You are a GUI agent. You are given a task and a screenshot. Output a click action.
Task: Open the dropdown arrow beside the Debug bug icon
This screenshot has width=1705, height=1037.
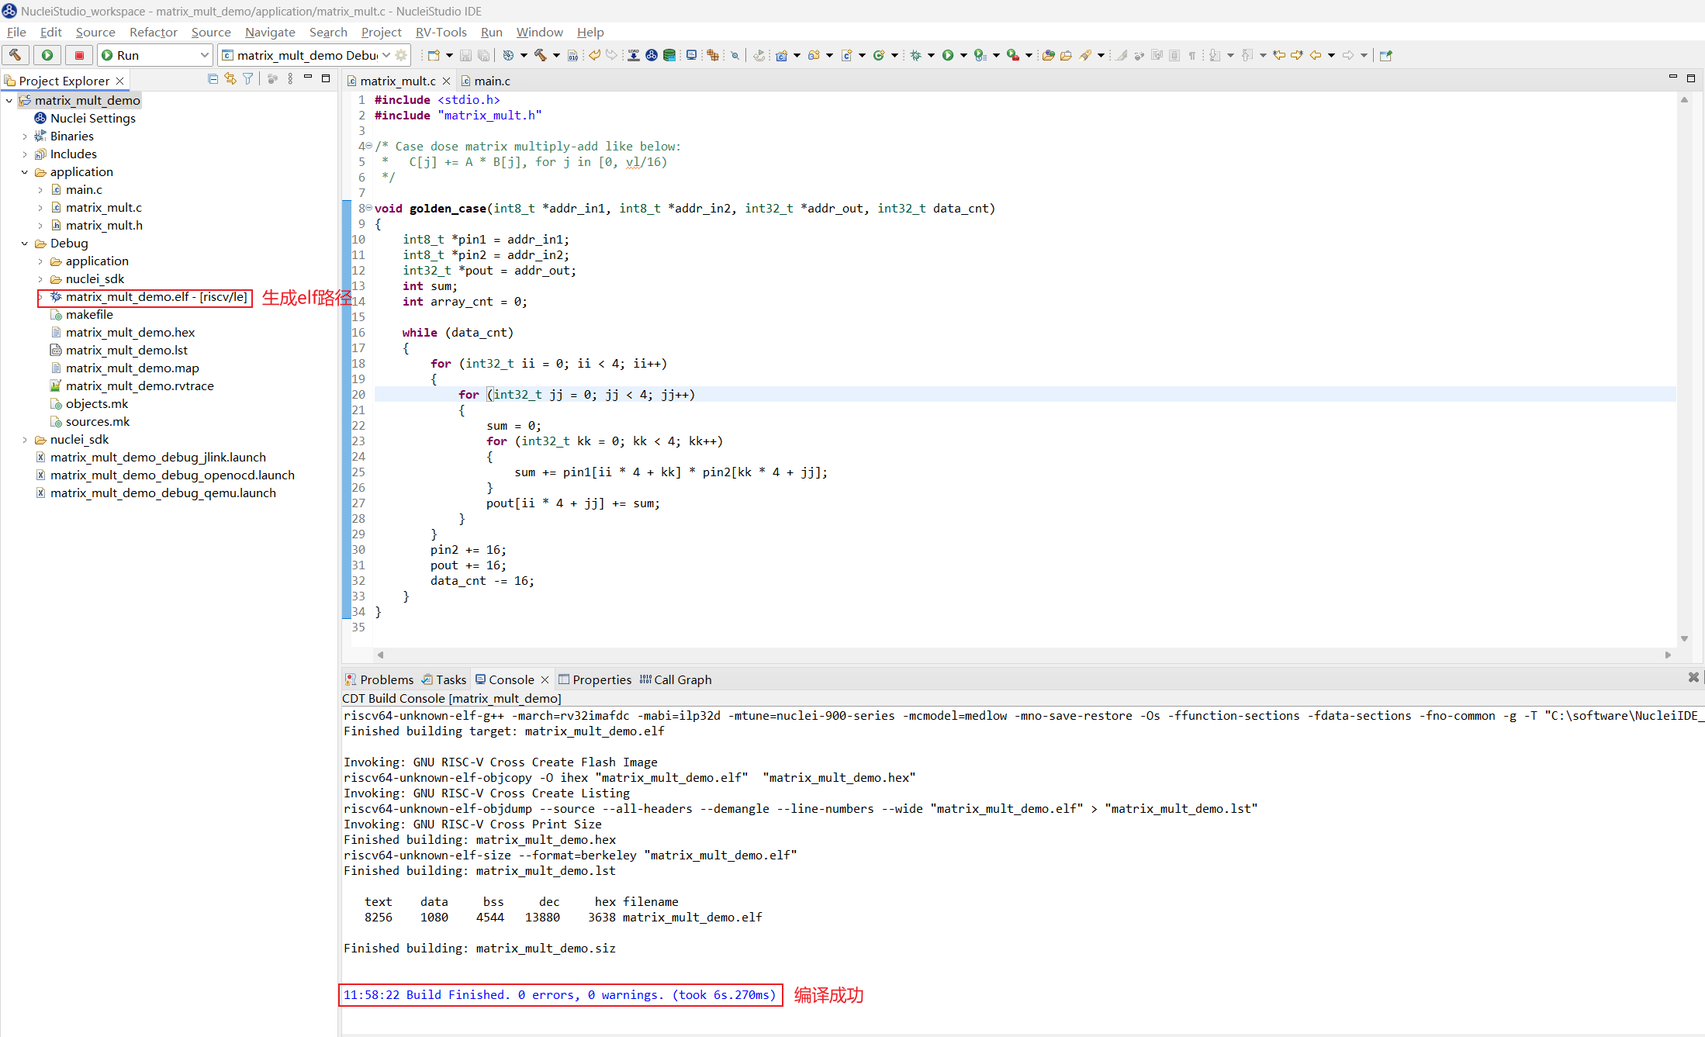point(931,55)
